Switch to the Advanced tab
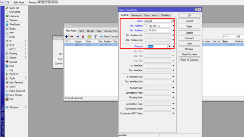 pos(136,15)
